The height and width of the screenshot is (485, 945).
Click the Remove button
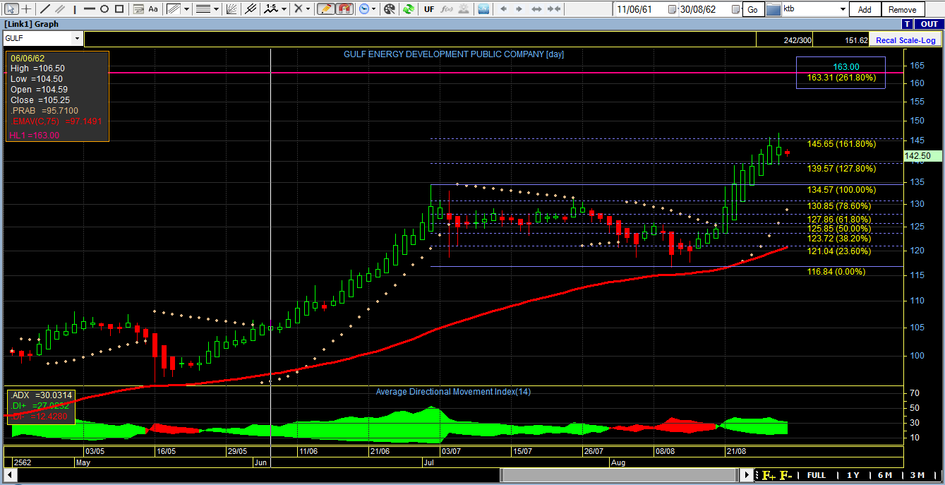tap(903, 10)
